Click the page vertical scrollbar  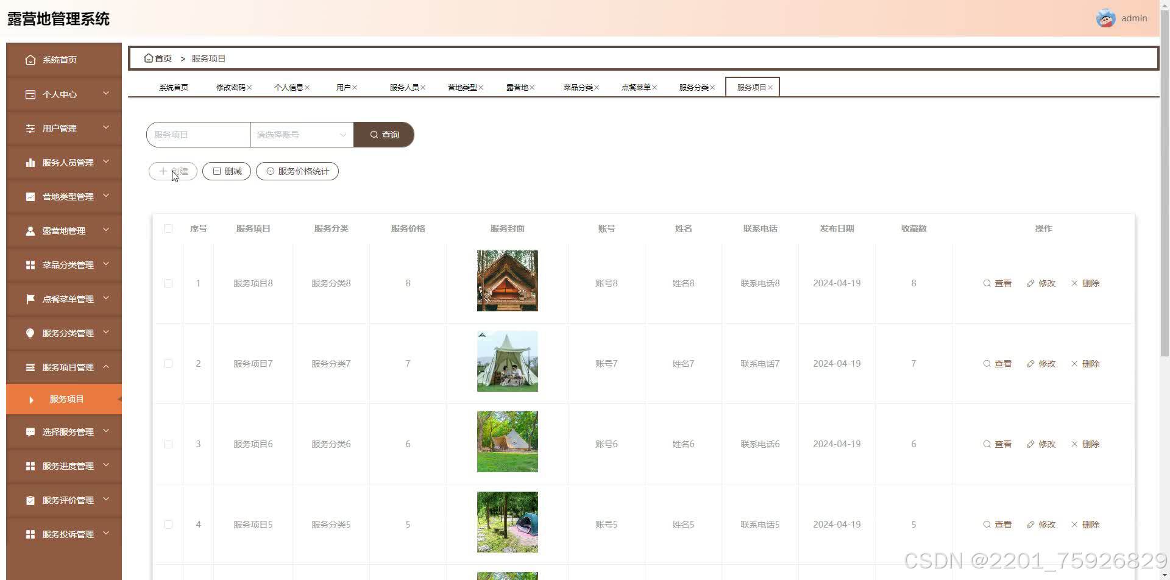tap(1165, 183)
